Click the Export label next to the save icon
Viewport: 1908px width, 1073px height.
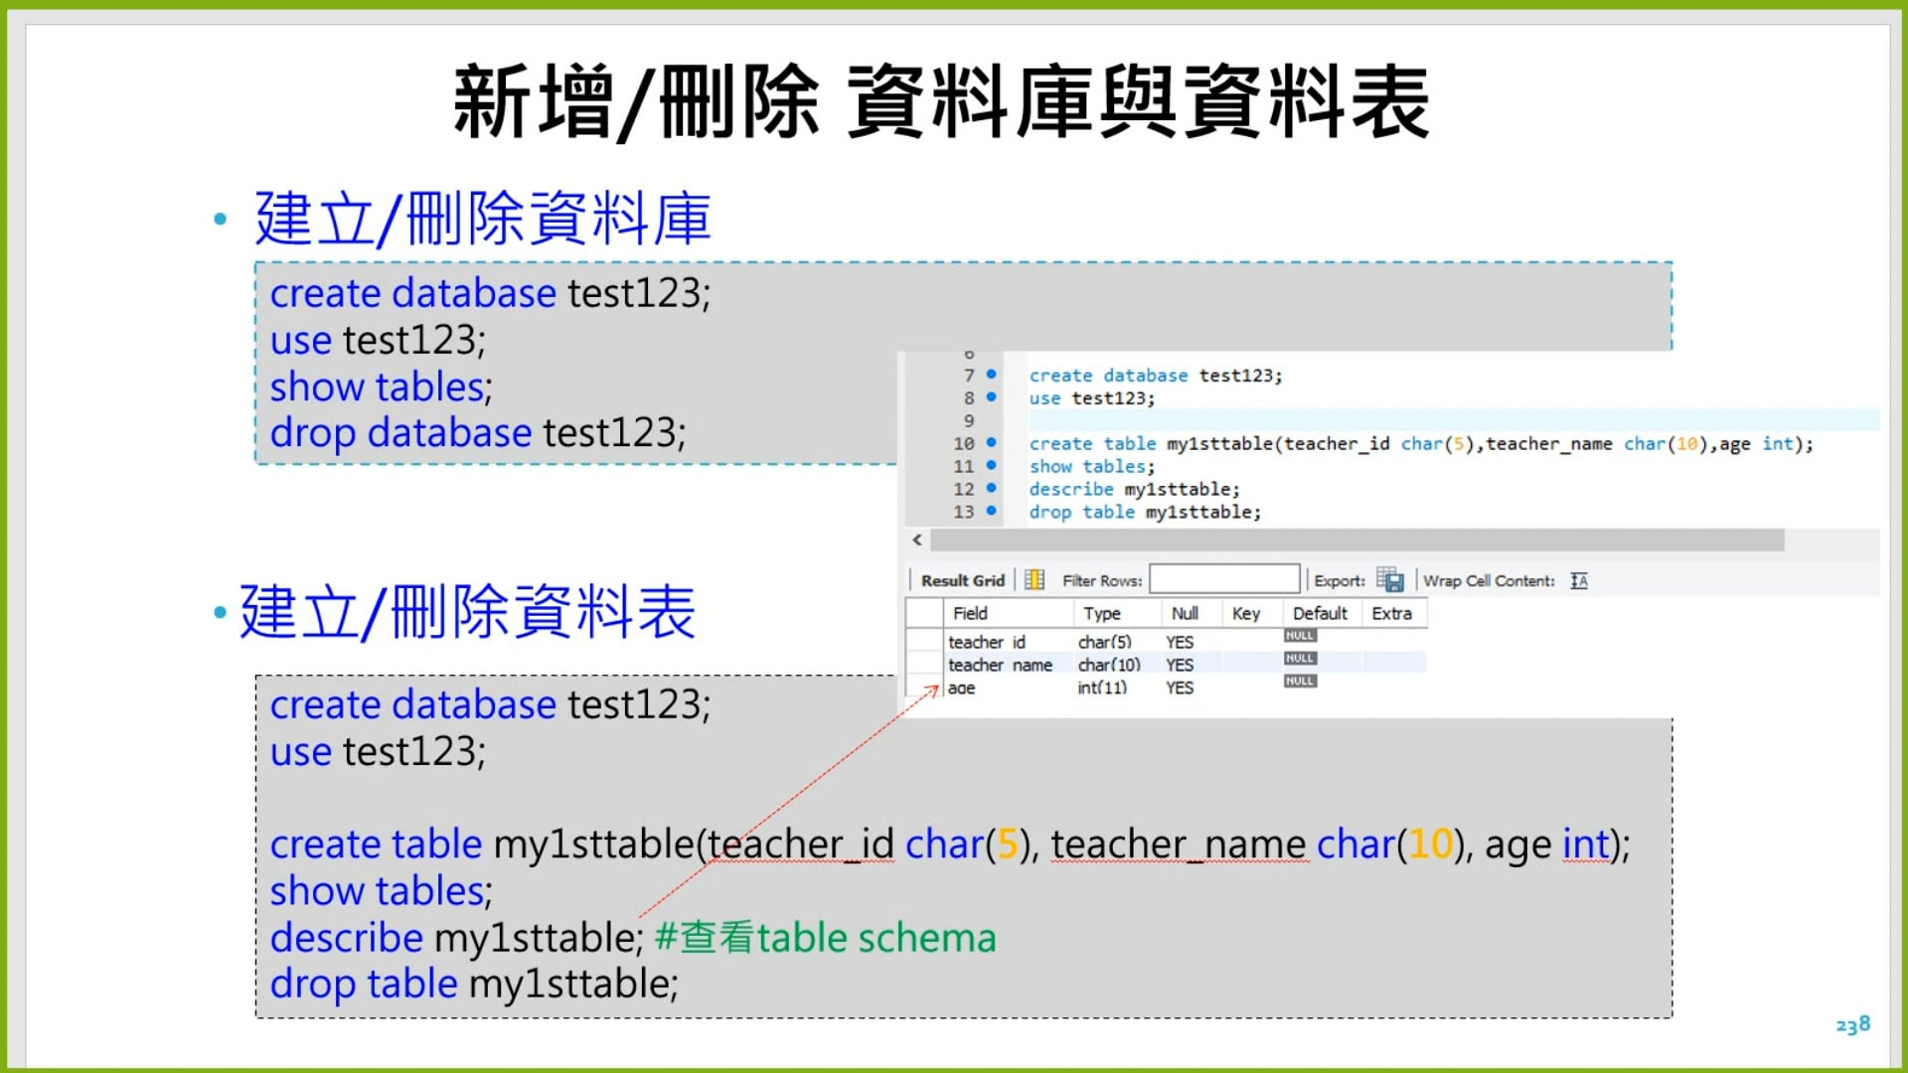(1340, 580)
